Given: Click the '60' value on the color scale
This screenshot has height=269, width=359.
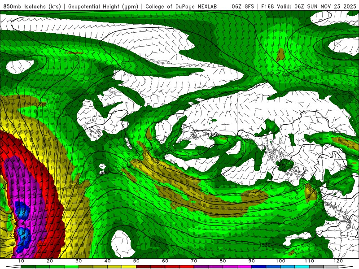Looking at the screenshot, I should pos(165,261).
